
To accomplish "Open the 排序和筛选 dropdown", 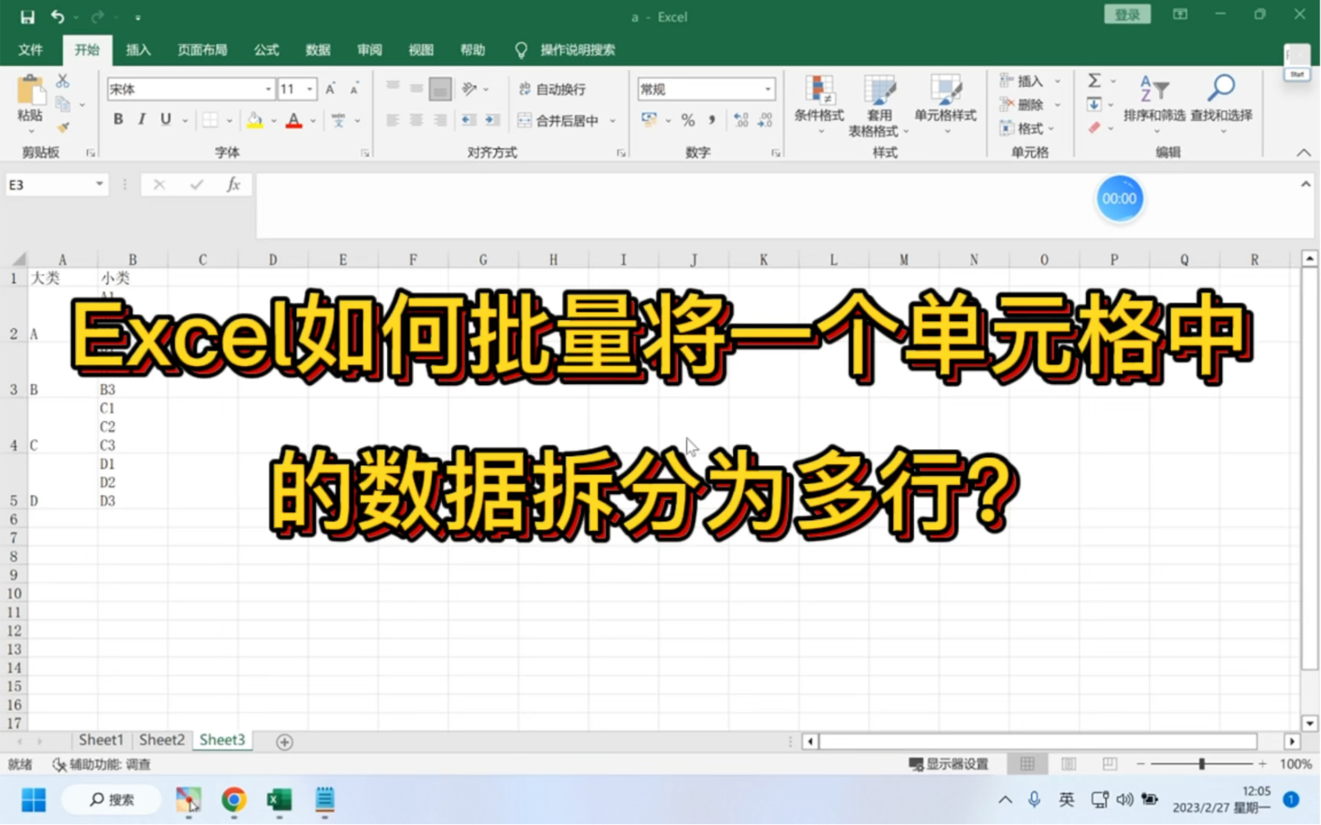I will (1154, 105).
